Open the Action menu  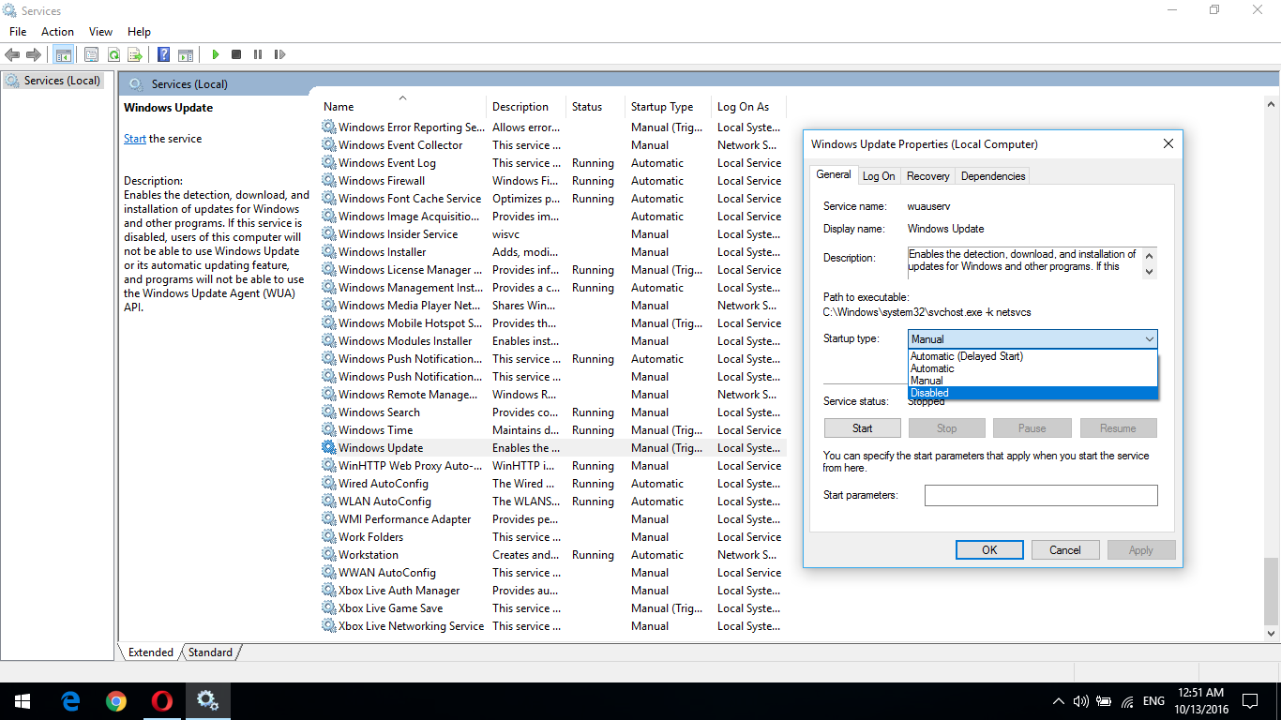tap(57, 32)
